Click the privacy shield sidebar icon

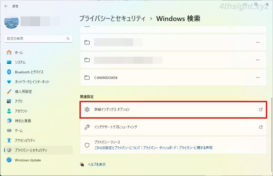(x=9, y=150)
